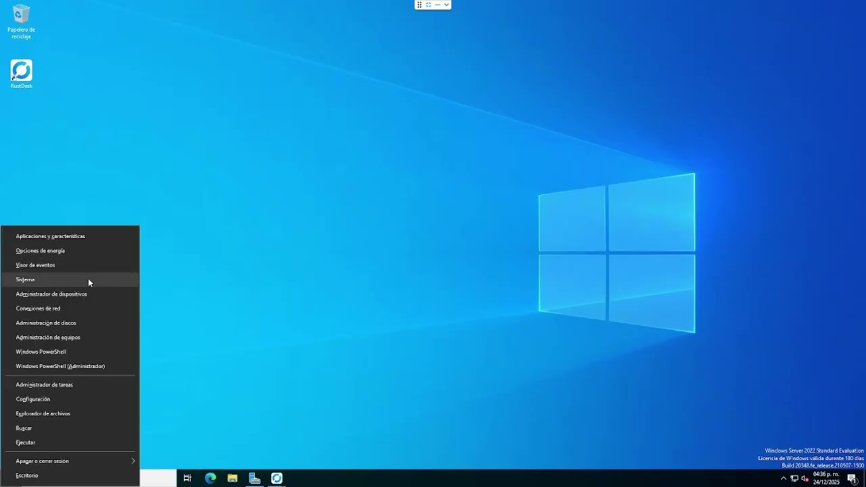Image resolution: width=866 pixels, height=487 pixels.
Task: Select the RustDesk desktop shortcut
Action: pyautogui.click(x=21, y=74)
